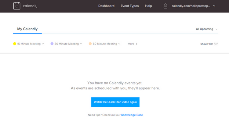Open the account menu chevron
Screen dimensions: 229x122
[214, 6]
